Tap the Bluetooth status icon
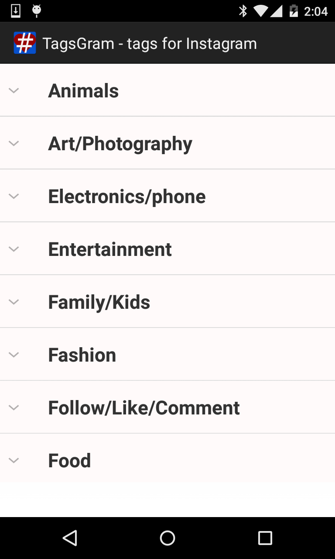Viewport: 335px width, 559px height. [243, 11]
